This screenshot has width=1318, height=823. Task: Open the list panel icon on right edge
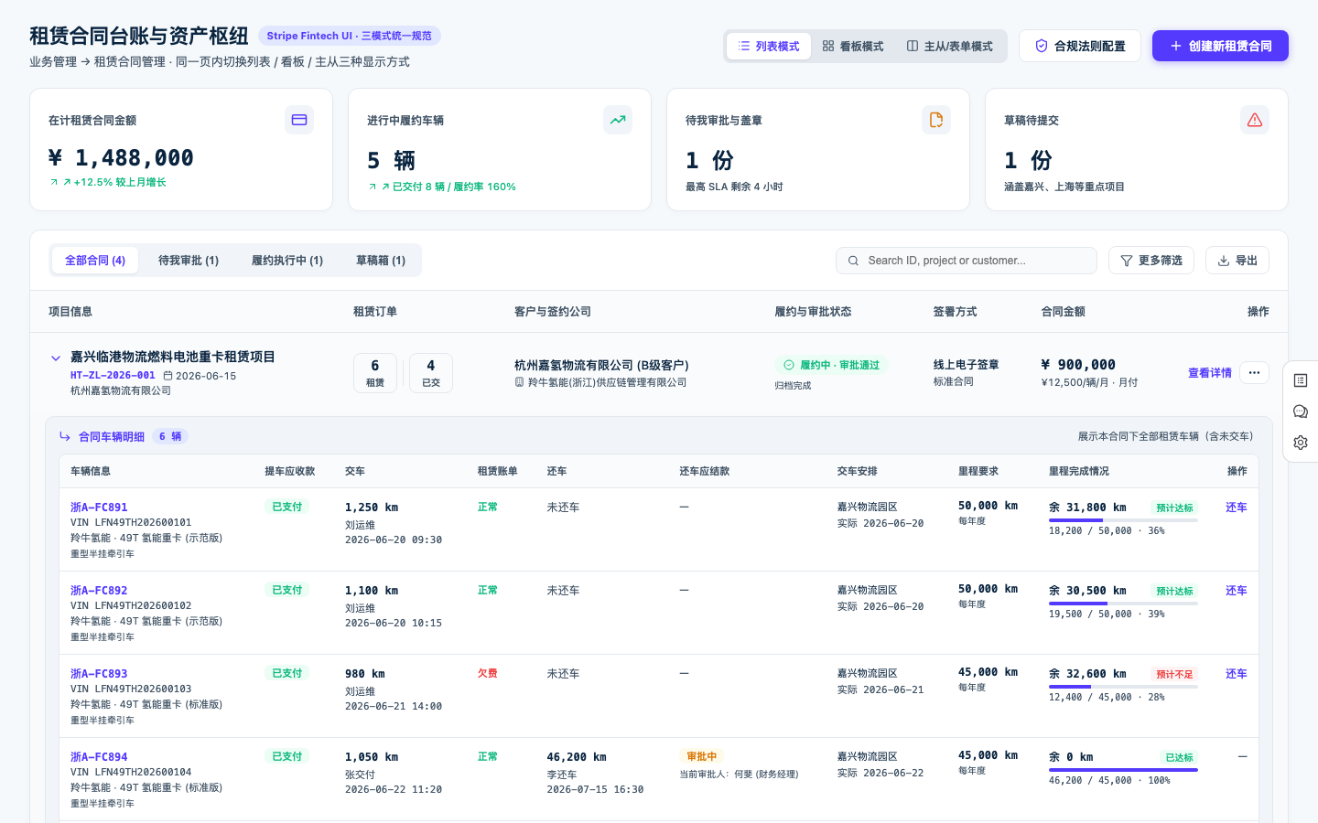click(x=1301, y=380)
